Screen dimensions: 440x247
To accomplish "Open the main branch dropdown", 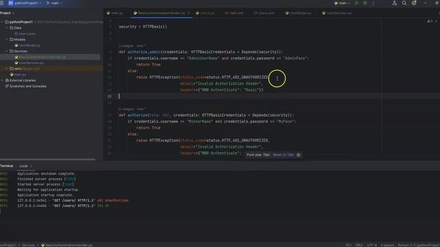I will [x=54, y=3].
